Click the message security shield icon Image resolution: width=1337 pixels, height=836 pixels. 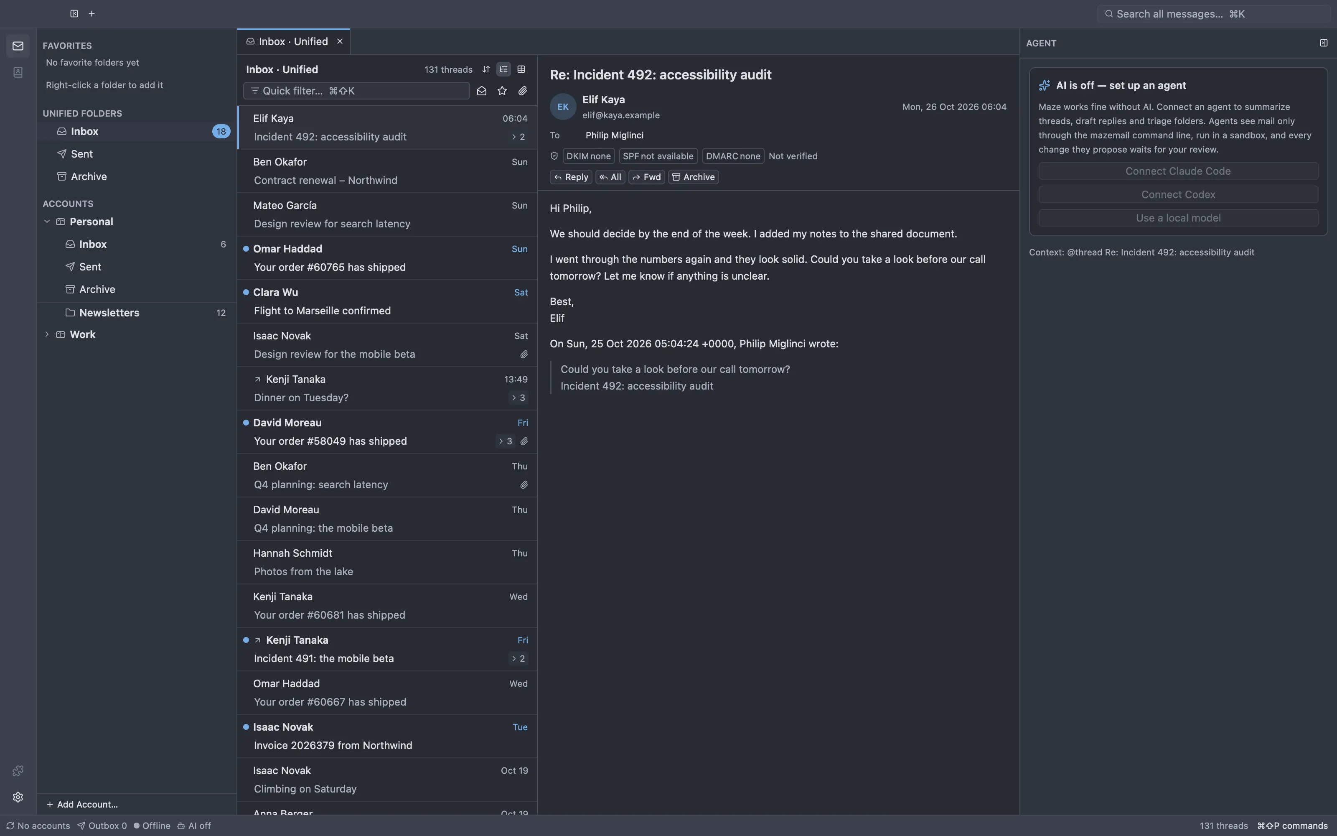[554, 156]
